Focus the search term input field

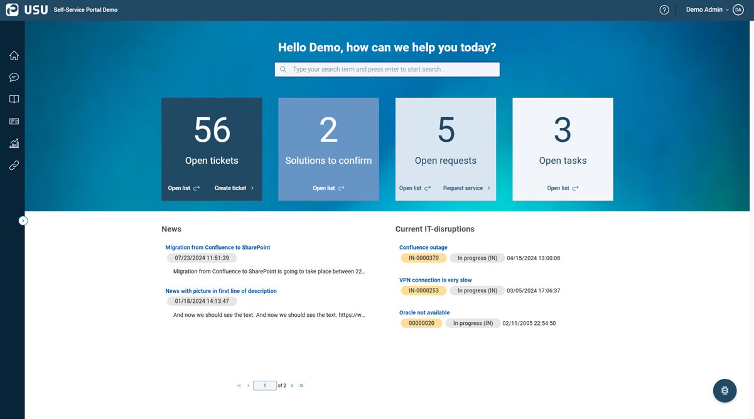pyautogui.click(x=387, y=70)
